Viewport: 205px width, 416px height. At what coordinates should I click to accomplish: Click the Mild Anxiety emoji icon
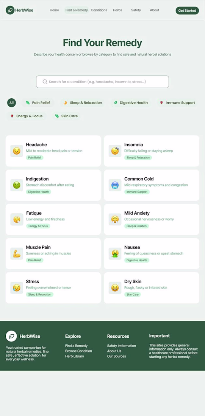[x=115, y=219]
